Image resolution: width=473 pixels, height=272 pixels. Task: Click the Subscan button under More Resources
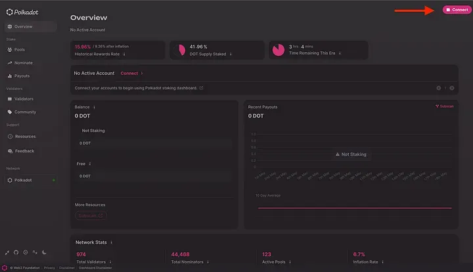91,215
